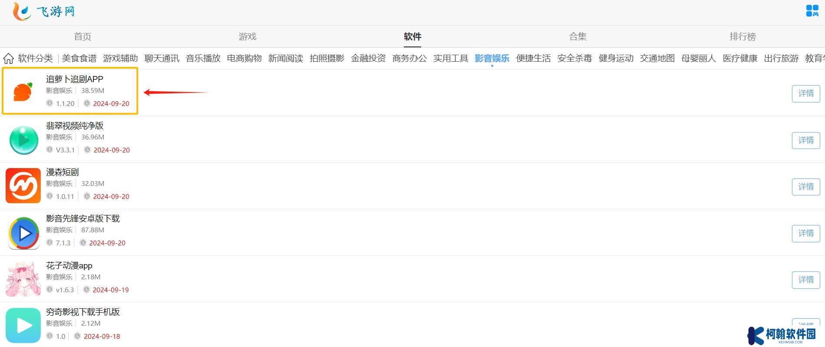This screenshot has width=825, height=347.
Task: Click the 2024-09-18 date text
Action: 102,337
